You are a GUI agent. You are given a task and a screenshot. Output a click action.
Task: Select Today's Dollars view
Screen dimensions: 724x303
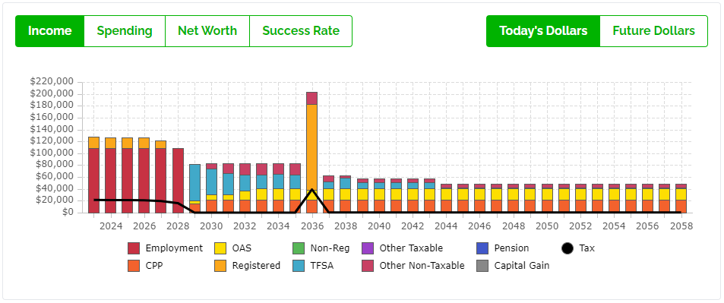[543, 31]
